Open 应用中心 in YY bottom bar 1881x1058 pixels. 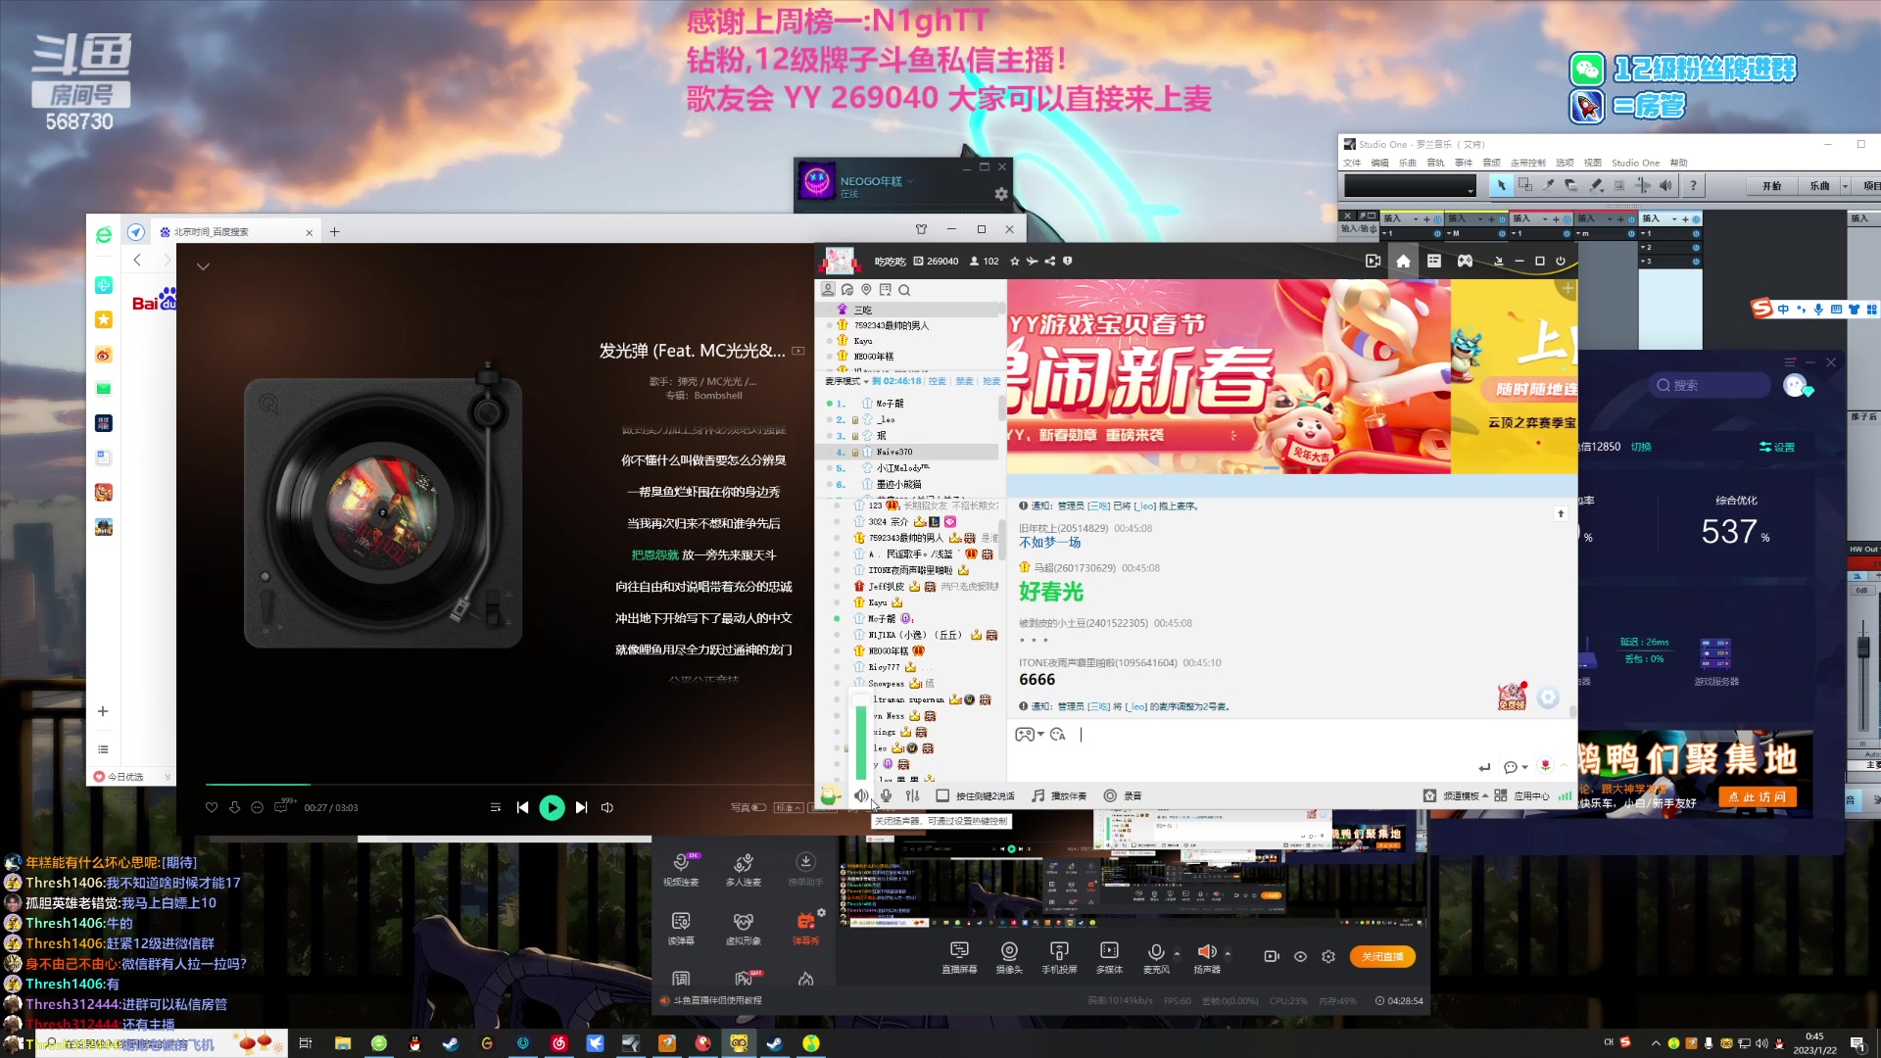[1522, 795]
